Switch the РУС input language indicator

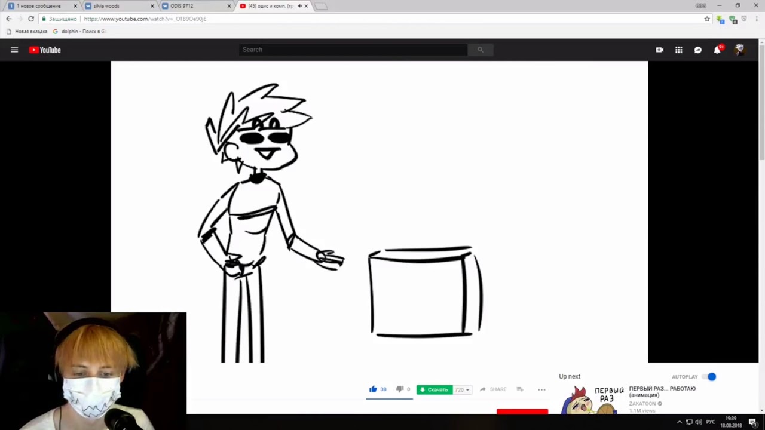click(711, 422)
